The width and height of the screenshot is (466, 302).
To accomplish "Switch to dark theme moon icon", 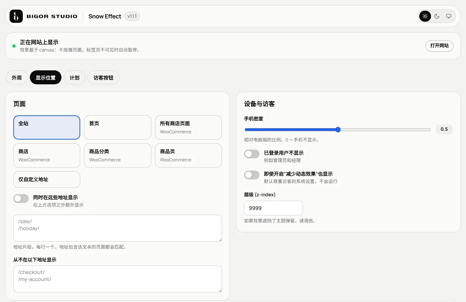I will click(437, 16).
